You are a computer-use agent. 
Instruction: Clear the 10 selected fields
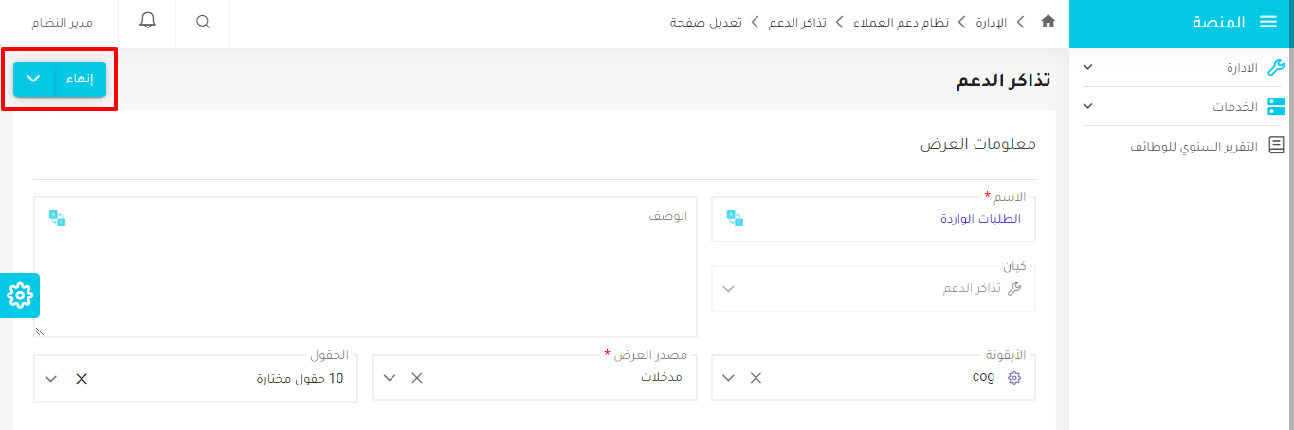point(82,378)
